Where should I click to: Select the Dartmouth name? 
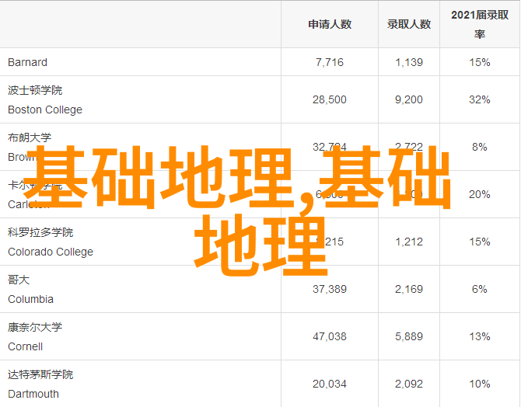(x=33, y=394)
